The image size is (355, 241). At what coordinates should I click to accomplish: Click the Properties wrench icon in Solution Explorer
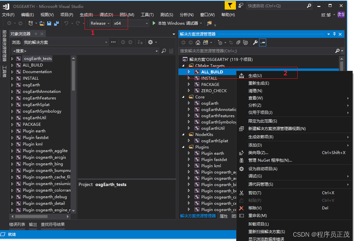(x=255, y=42)
